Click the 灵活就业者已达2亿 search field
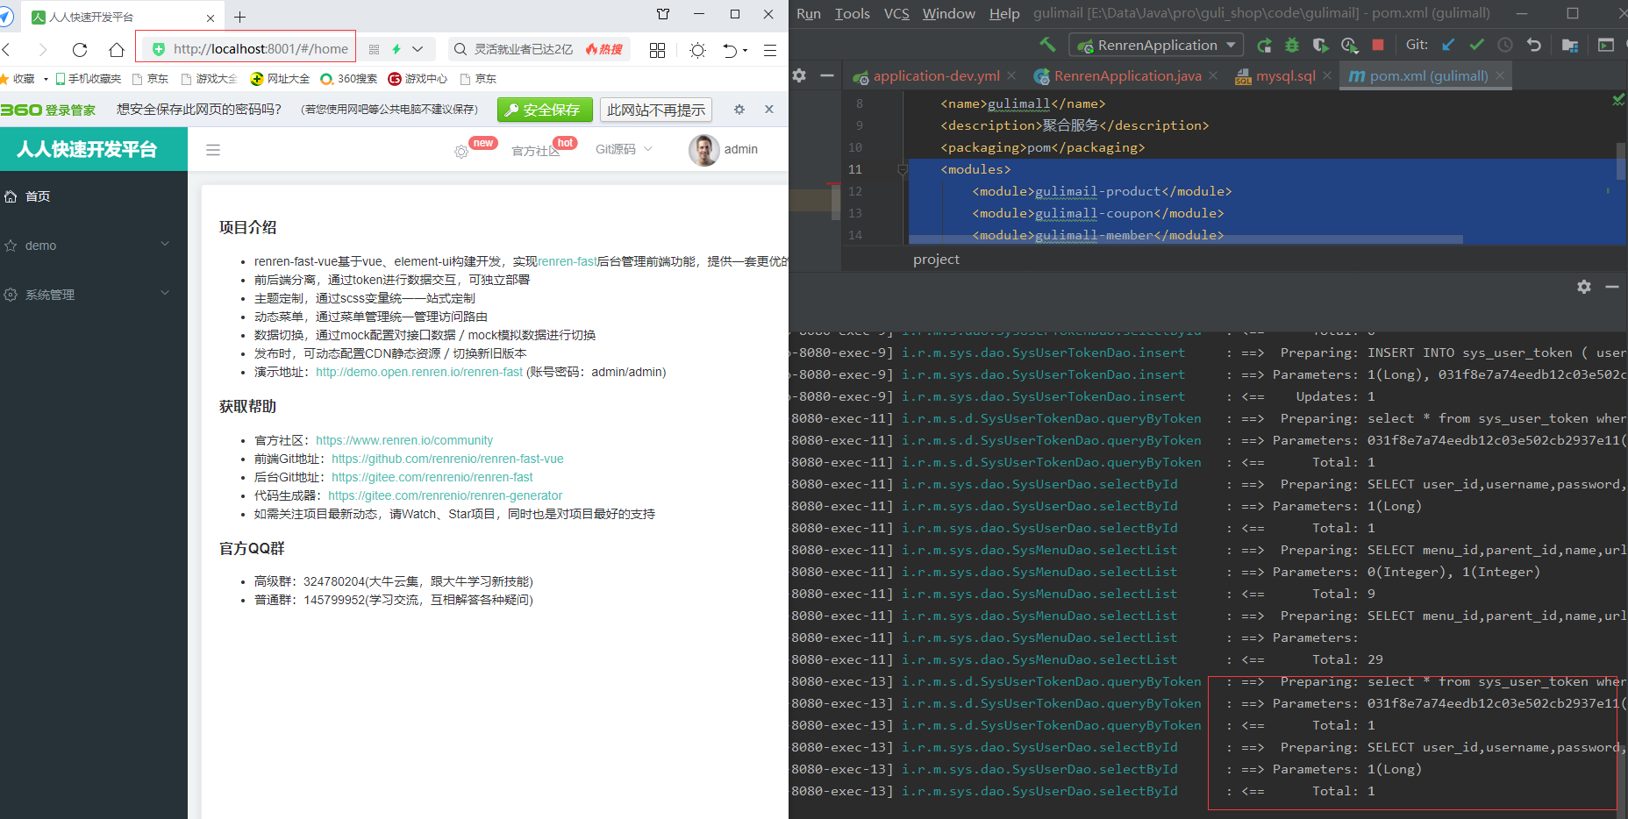The image size is (1628, 819). pyautogui.click(x=524, y=49)
